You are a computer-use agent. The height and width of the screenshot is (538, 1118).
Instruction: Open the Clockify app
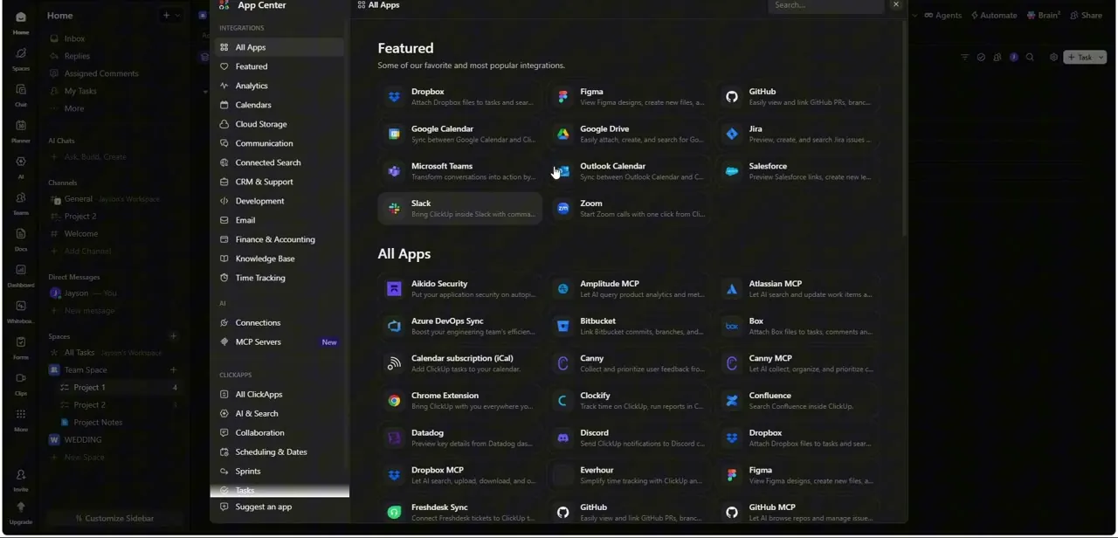point(629,401)
